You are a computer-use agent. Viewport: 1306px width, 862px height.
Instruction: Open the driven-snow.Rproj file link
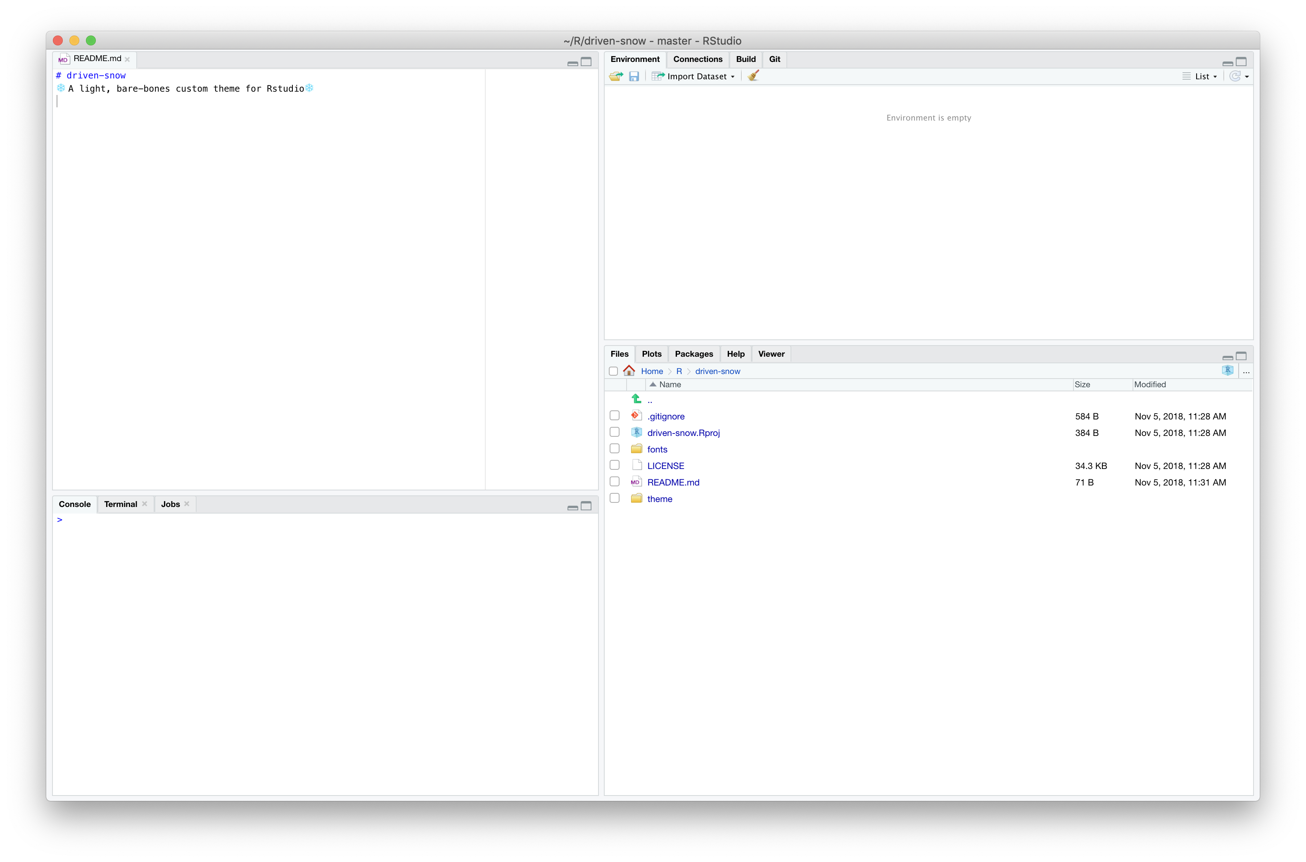pos(683,433)
